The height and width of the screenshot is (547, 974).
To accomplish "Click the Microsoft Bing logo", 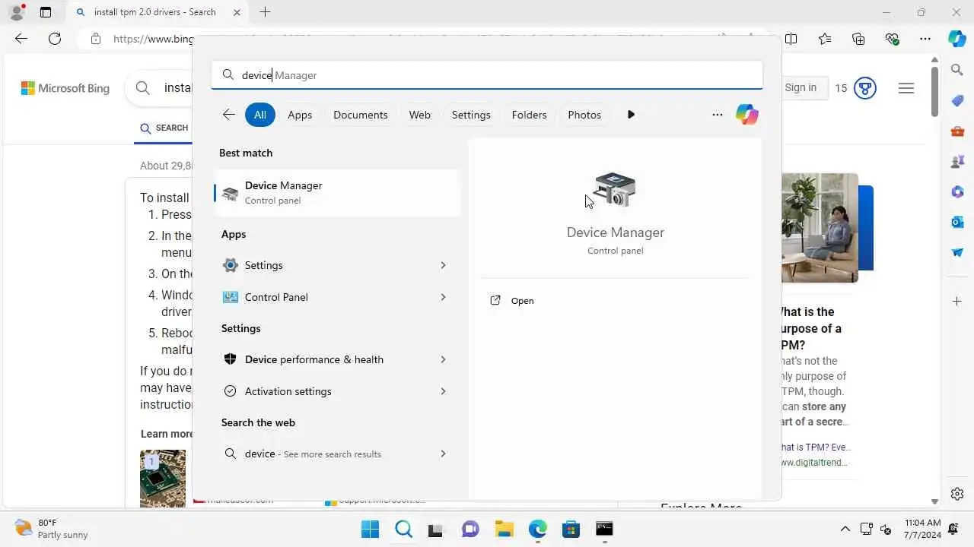I will pyautogui.click(x=65, y=88).
